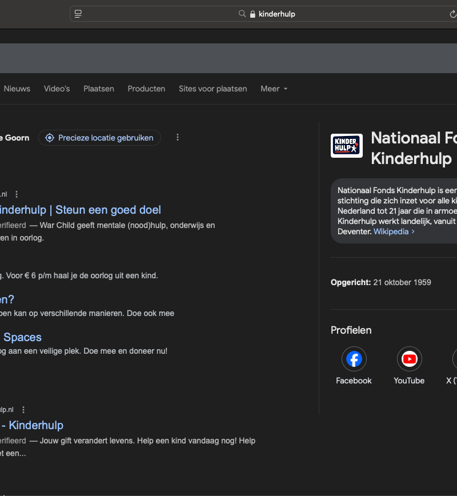
Task: Select the Plaatsen search filter
Action: [99, 89]
